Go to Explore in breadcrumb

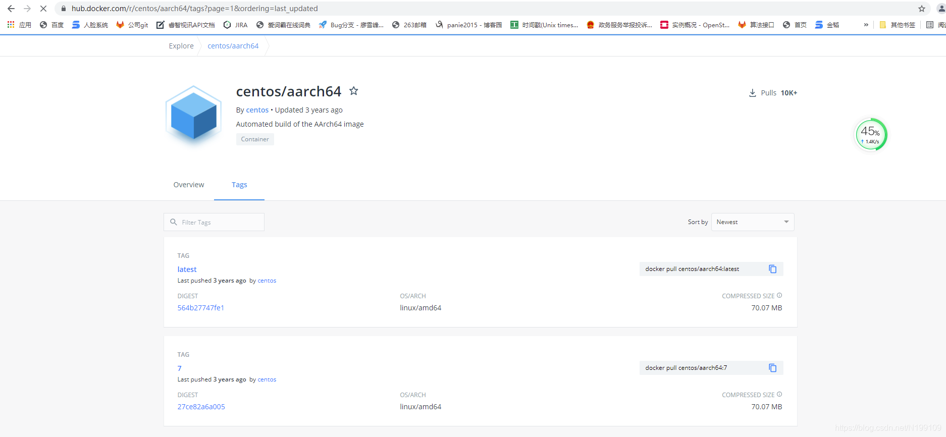point(181,46)
